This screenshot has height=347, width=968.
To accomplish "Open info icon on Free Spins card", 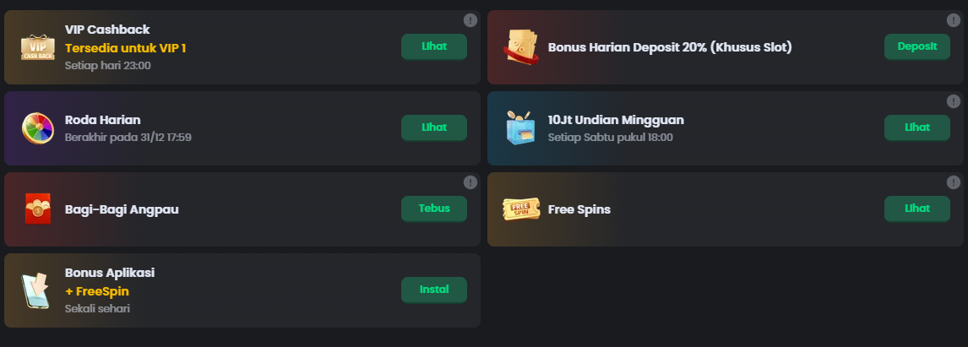I will [x=954, y=182].
